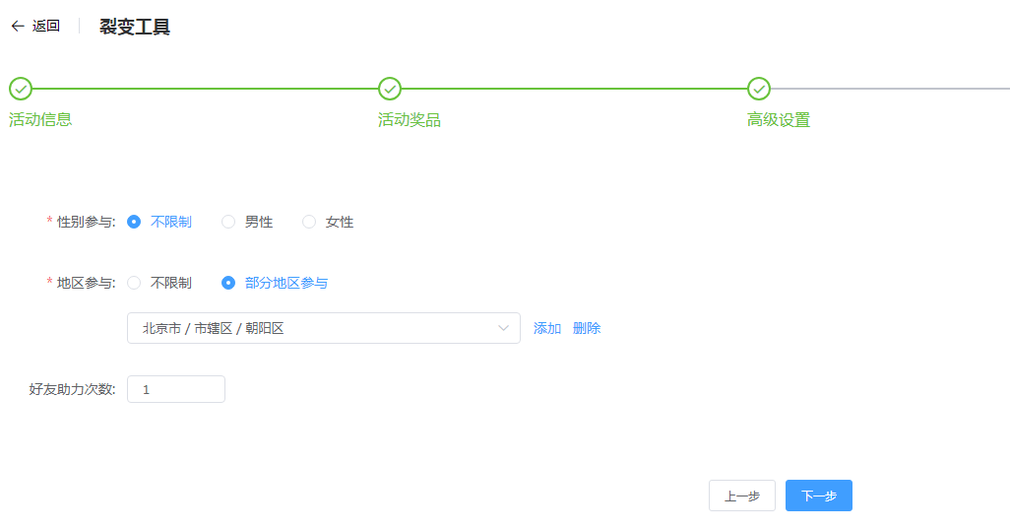Click the 添加 link to add region
The image size is (1010, 529).
pyautogui.click(x=547, y=328)
